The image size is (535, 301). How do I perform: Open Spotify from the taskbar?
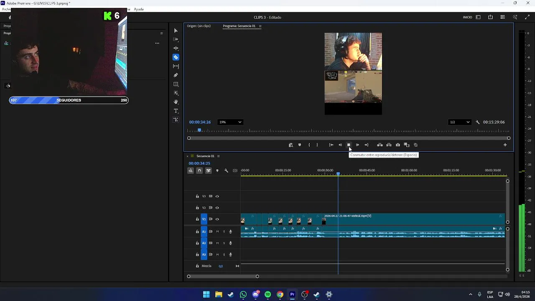pyautogui.click(x=268, y=294)
